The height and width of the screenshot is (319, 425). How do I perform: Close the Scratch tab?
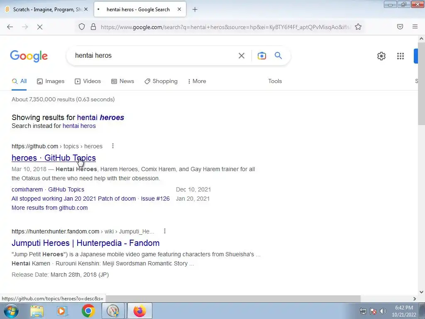[86, 9]
